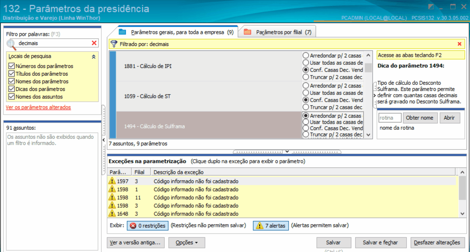The height and width of the screenshot is (252, 470).
Task: Toggle 'Nomes dos assuntos' checkbox
Action: pyautogui.click(x=12, y=97)
